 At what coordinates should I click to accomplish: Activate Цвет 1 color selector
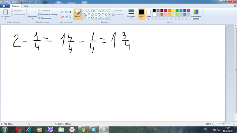[x=141, y=14]
